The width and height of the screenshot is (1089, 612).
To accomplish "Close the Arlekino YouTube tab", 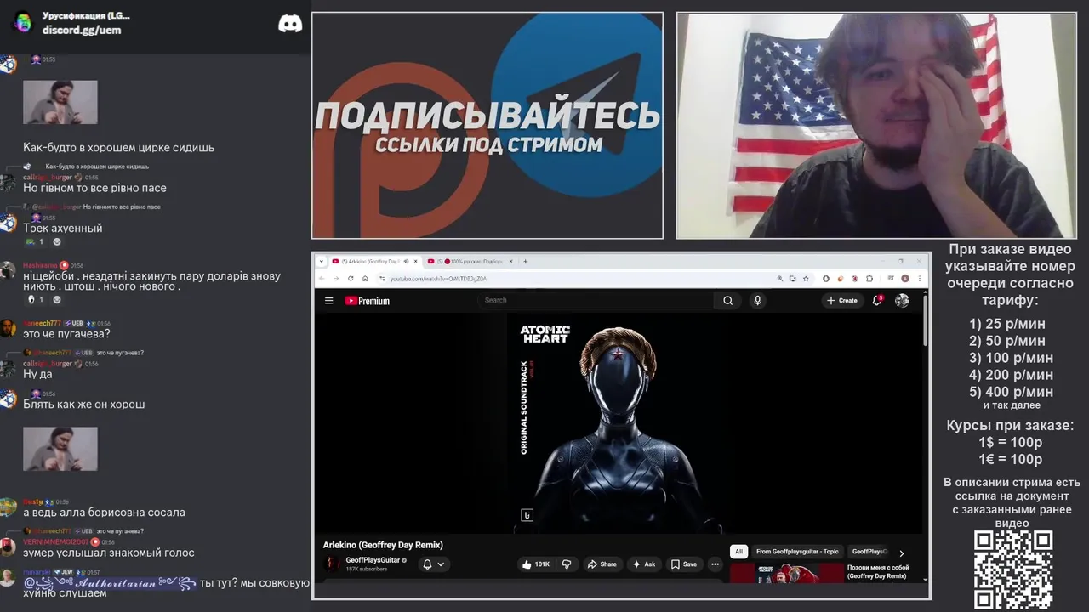I will tap(416, 261).
